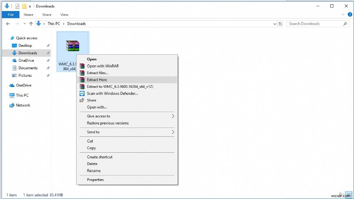Click Downloads in address breadcrumb

(x=77, y=24)
